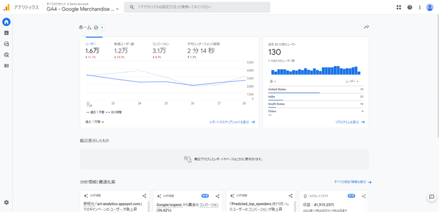
Task: Click the analytics search input field
Action: pyautogui.click(x=201, y=7)
